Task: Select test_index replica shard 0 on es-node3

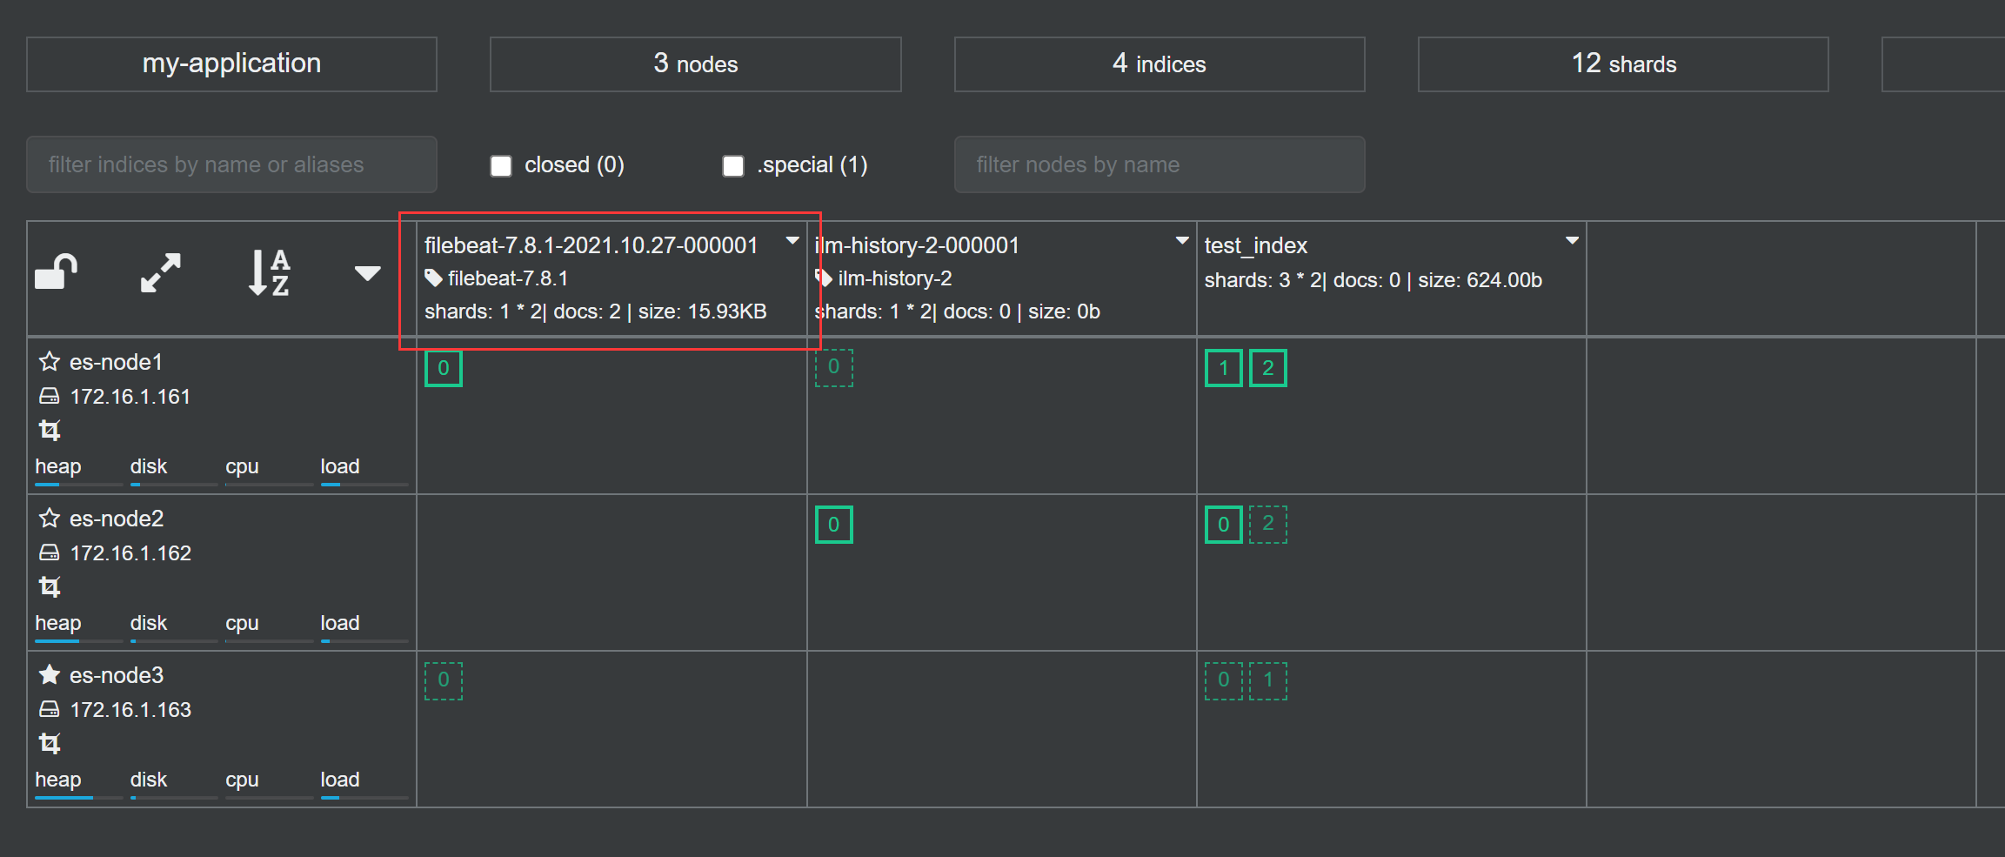Action: 1224,681
